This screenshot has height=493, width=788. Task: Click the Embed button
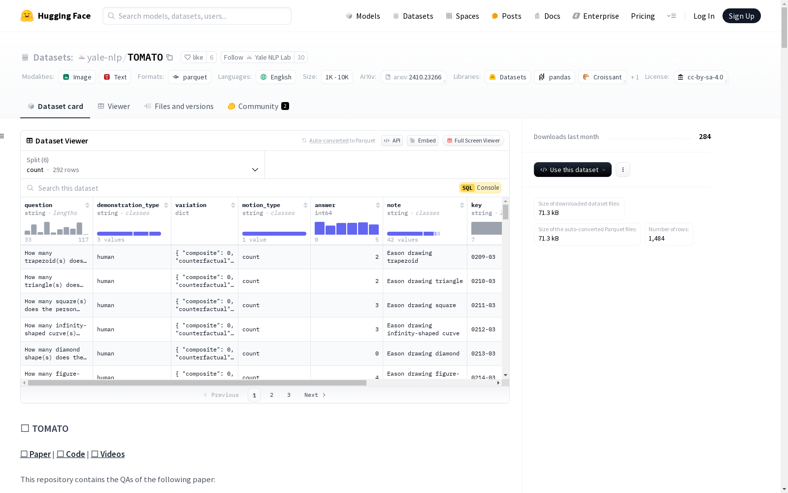click(423, 141)
